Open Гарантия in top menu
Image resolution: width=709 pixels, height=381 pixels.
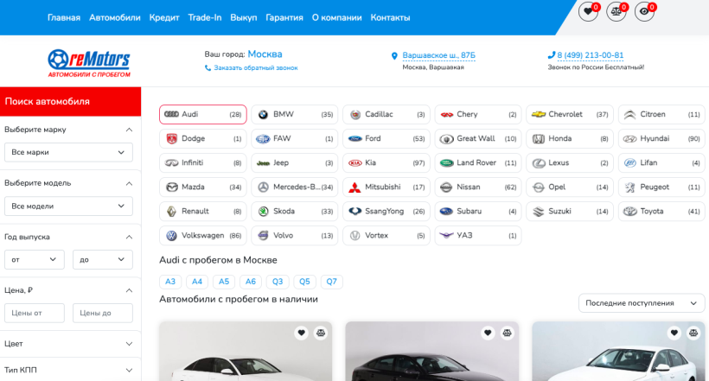click(x=284, y=17)
